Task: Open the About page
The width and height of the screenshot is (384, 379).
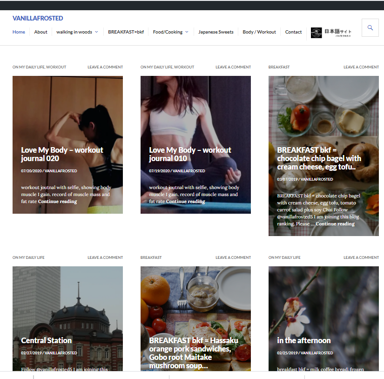Action: [x=40, y=32]
